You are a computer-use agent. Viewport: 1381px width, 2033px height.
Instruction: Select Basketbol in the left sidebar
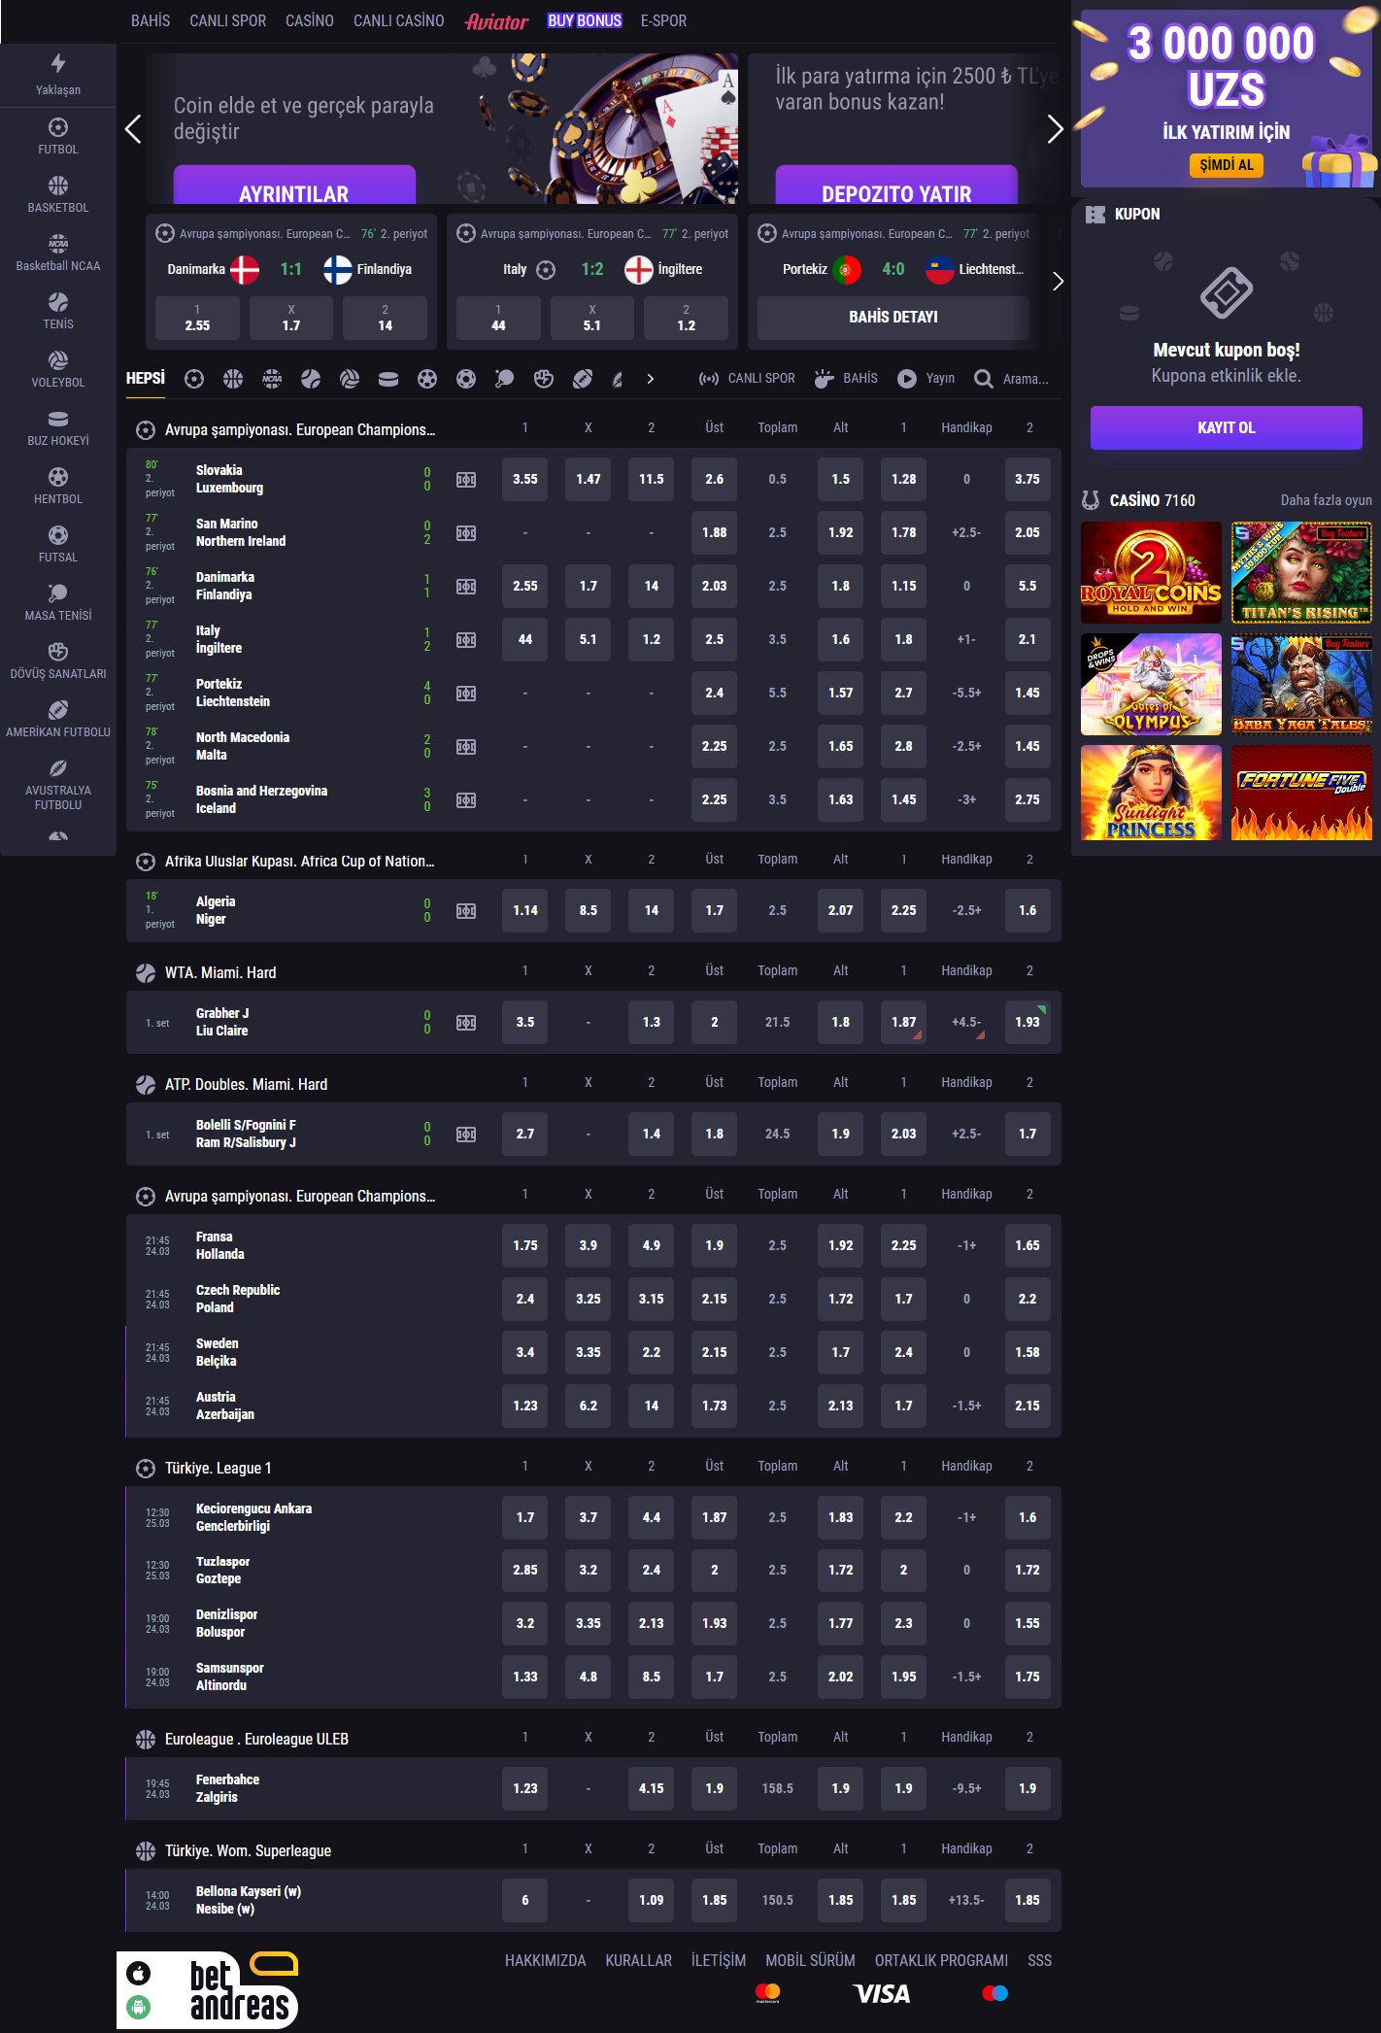[58, 194]
